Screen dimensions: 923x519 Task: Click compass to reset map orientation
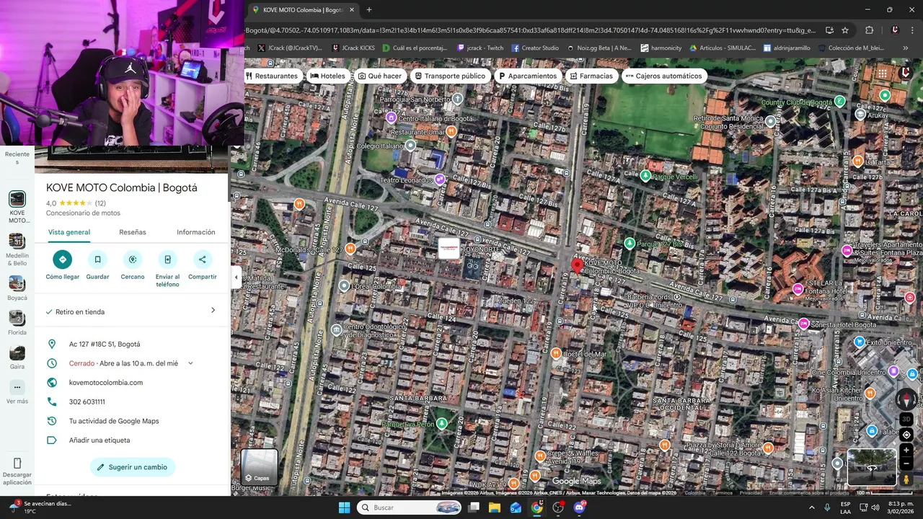[906, 399]
